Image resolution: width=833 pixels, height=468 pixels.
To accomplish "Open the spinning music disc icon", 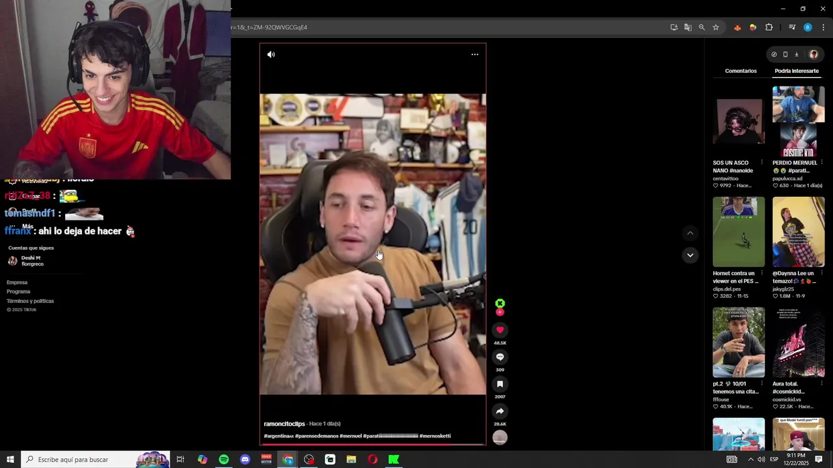I will click(500, 438).
